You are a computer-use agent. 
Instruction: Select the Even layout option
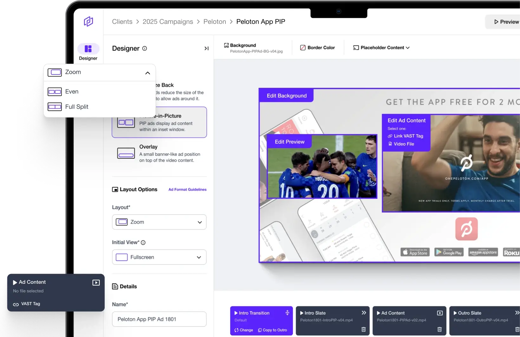(100, 92)
